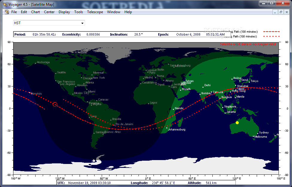
Task: Click the Manila city label
Action: (x=241, y=96)
